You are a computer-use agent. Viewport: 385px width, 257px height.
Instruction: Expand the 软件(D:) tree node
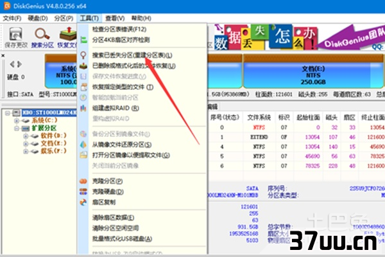tap(26, 136)
